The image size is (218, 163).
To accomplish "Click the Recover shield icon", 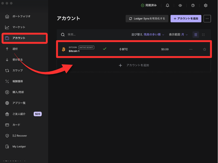I will coord(7,136).
